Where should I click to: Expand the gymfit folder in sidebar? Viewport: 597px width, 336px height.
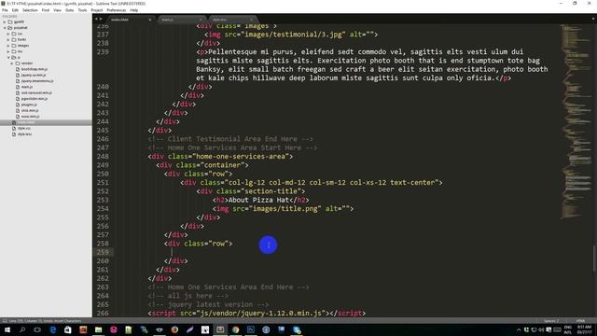[5, 21]
